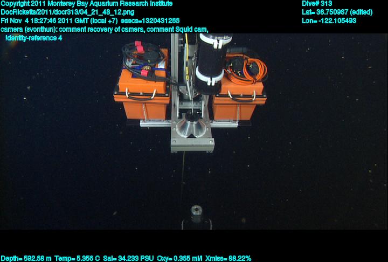Select the Lat 36.750967 readout
388x262 pixels.
point(337,12)
